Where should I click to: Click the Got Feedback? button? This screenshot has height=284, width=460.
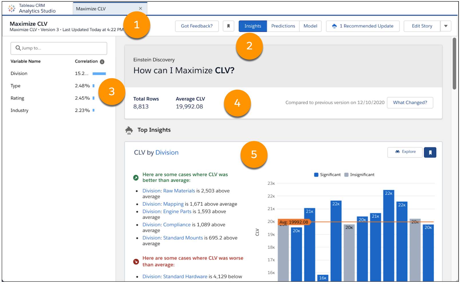(197, 26)
